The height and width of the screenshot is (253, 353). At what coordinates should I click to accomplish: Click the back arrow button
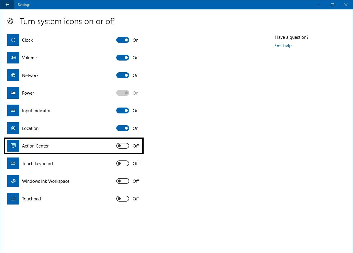point(7,5)
